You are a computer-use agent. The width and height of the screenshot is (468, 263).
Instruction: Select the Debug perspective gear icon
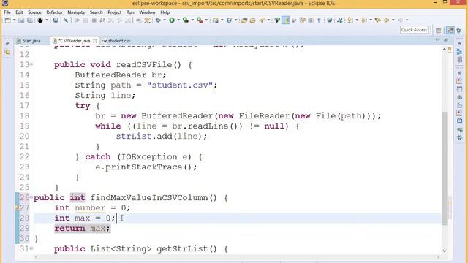tap(458, 30)
